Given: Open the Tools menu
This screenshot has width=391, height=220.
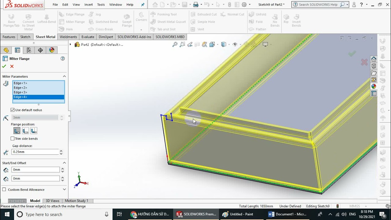Looking at the screenshot, I should coord(101,5).
